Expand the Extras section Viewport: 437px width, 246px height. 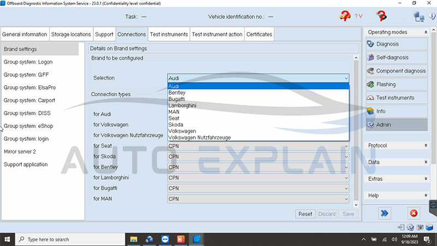click(426, 179)
